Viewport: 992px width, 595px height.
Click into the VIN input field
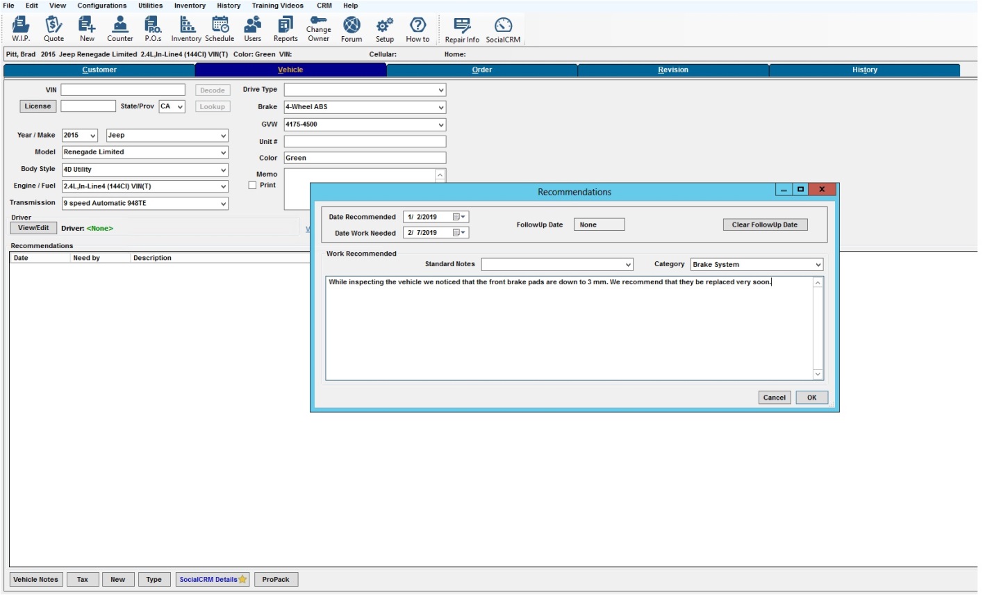pyautogui.click(x=123, y=90)
